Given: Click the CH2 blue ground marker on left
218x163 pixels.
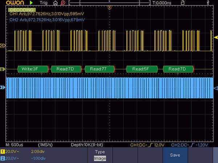Looking at the screenshot, I should point(3,88).
